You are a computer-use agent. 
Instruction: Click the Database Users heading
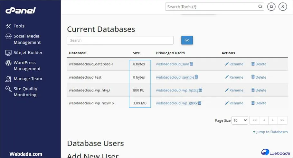(x=96, y=144)
